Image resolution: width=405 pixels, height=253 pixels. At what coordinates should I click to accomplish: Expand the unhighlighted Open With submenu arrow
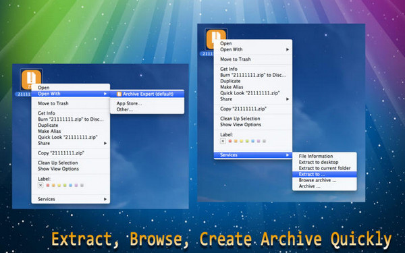(288, 49)
